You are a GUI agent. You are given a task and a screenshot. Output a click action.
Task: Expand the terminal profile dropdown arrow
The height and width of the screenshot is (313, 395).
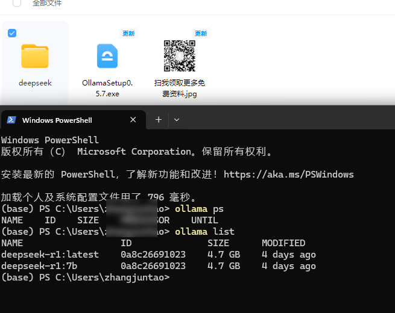(x=177, y=120)
